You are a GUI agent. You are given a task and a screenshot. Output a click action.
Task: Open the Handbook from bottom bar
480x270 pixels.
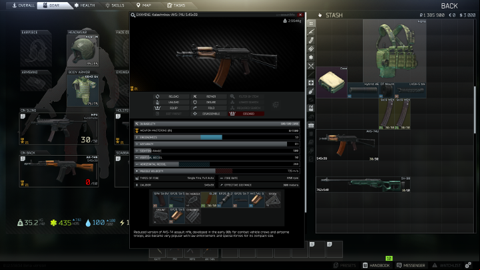tap(376, 265)
